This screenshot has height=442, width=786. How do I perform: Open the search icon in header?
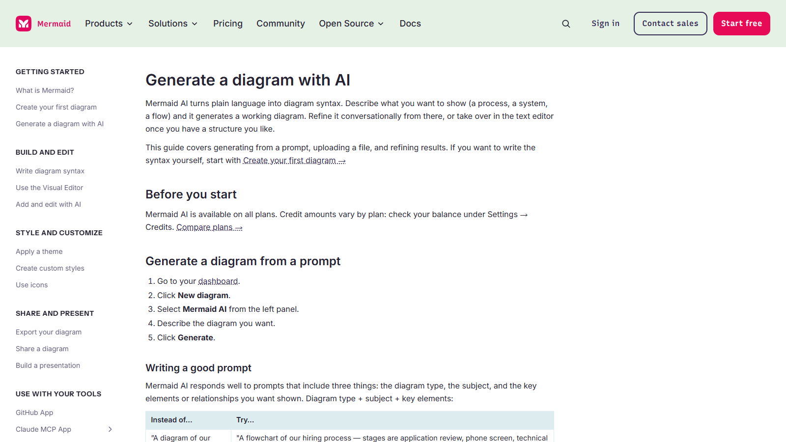(x=566, y=24)
